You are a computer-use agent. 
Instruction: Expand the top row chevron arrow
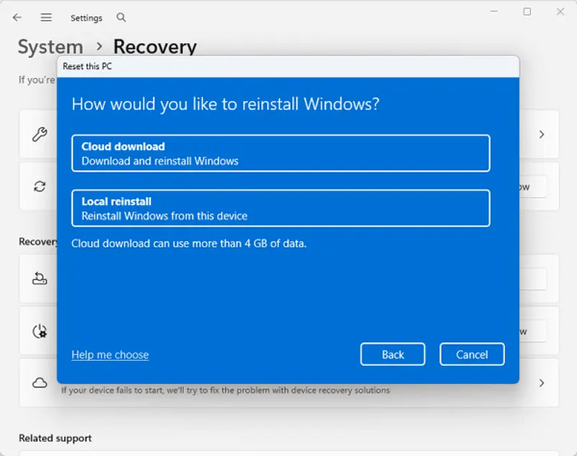(x=542, y=134)
